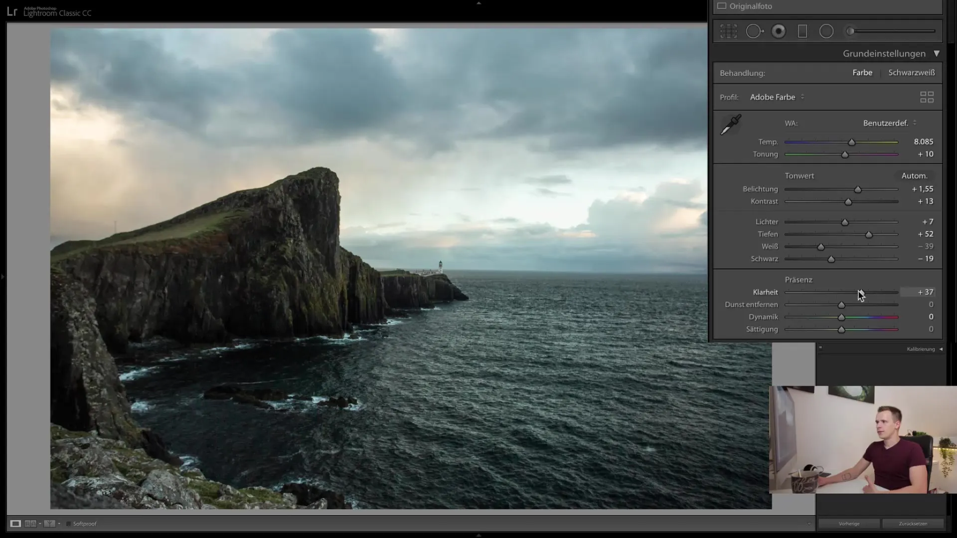The height and width of the screenshot is (538, 957).
Task: Open Before/After view options arrow
Action: point(40,524)
